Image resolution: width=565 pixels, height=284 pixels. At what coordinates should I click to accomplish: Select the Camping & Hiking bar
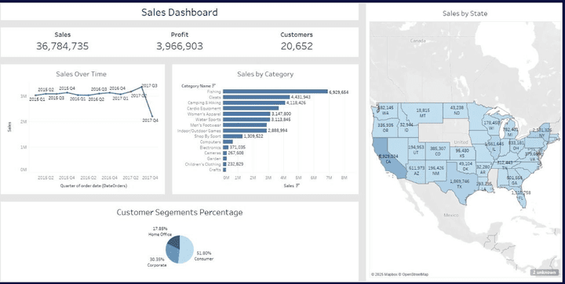point(254,102)
